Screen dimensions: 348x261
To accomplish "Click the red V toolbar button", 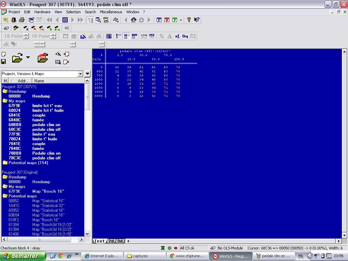I will pos(167,20).
